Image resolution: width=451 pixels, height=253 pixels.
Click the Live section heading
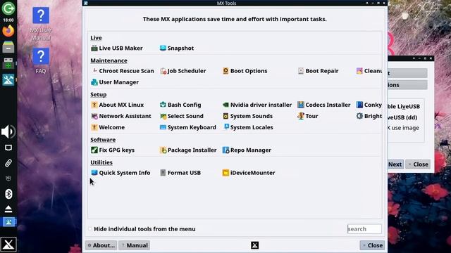tap(96, 38)
